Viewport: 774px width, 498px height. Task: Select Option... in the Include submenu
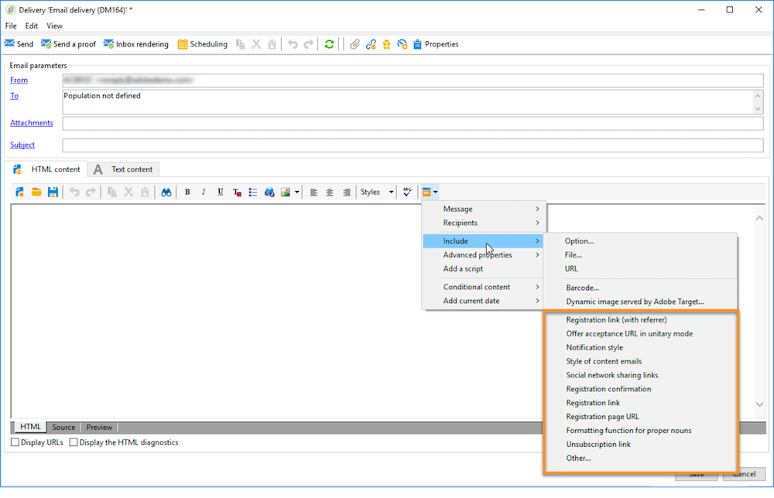pos(640,241)
